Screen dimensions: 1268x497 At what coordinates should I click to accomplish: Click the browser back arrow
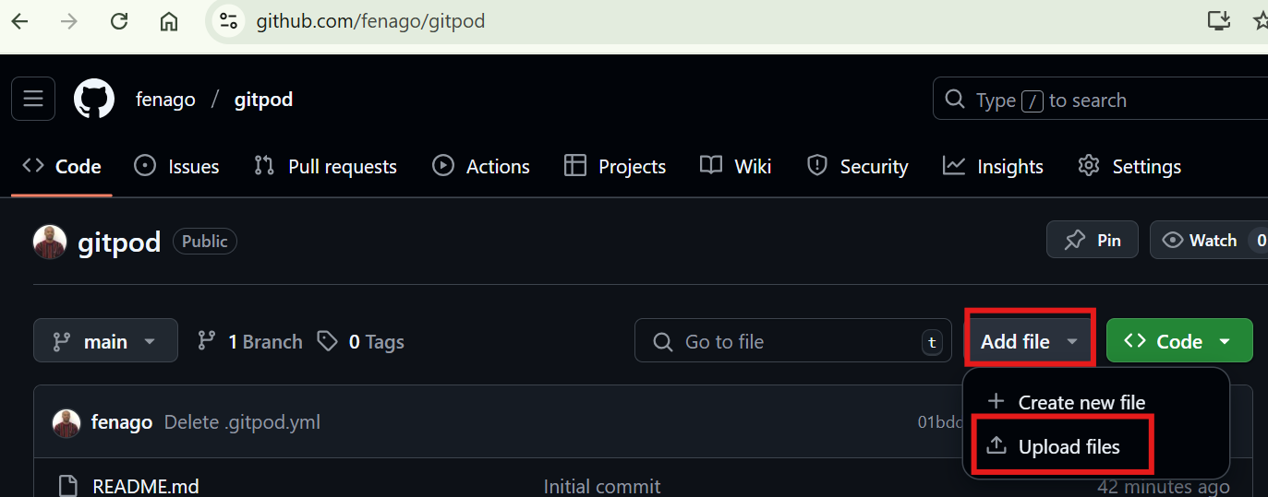[19, 21]
